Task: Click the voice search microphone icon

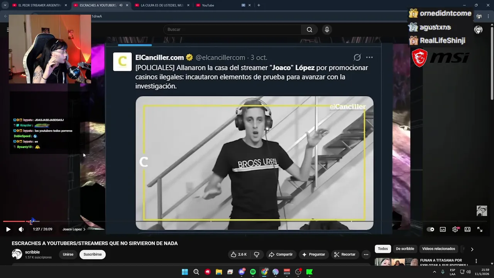Action: 327,30
